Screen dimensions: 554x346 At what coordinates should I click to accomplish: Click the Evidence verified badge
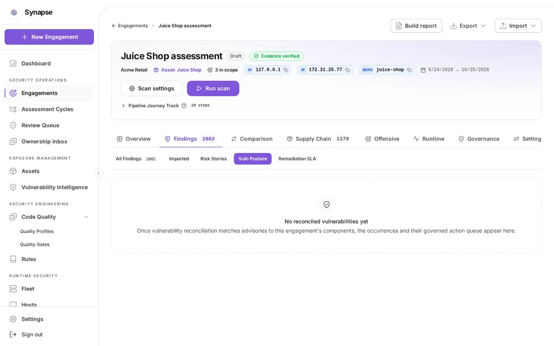point(276,56)
